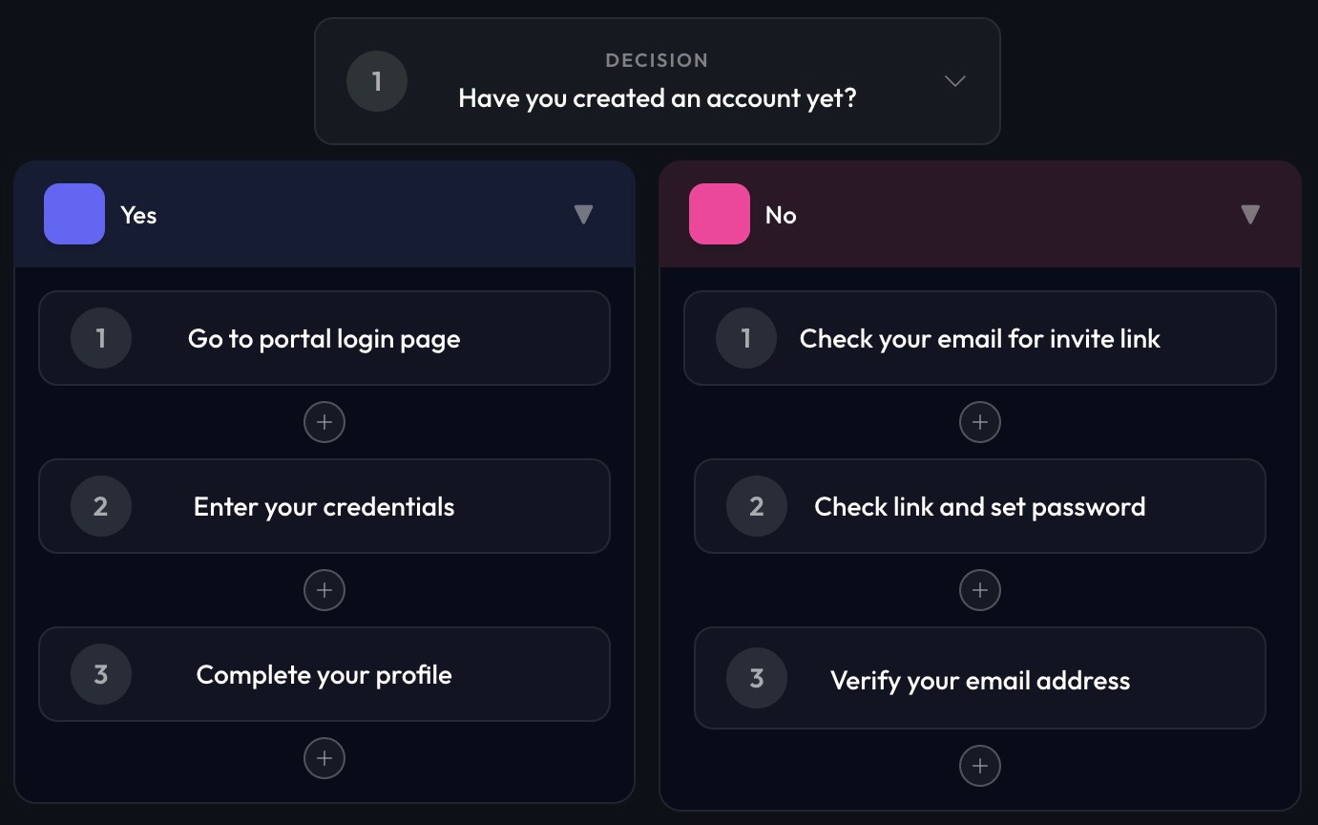Select the 'Yes' branch header label

point(138,215)
